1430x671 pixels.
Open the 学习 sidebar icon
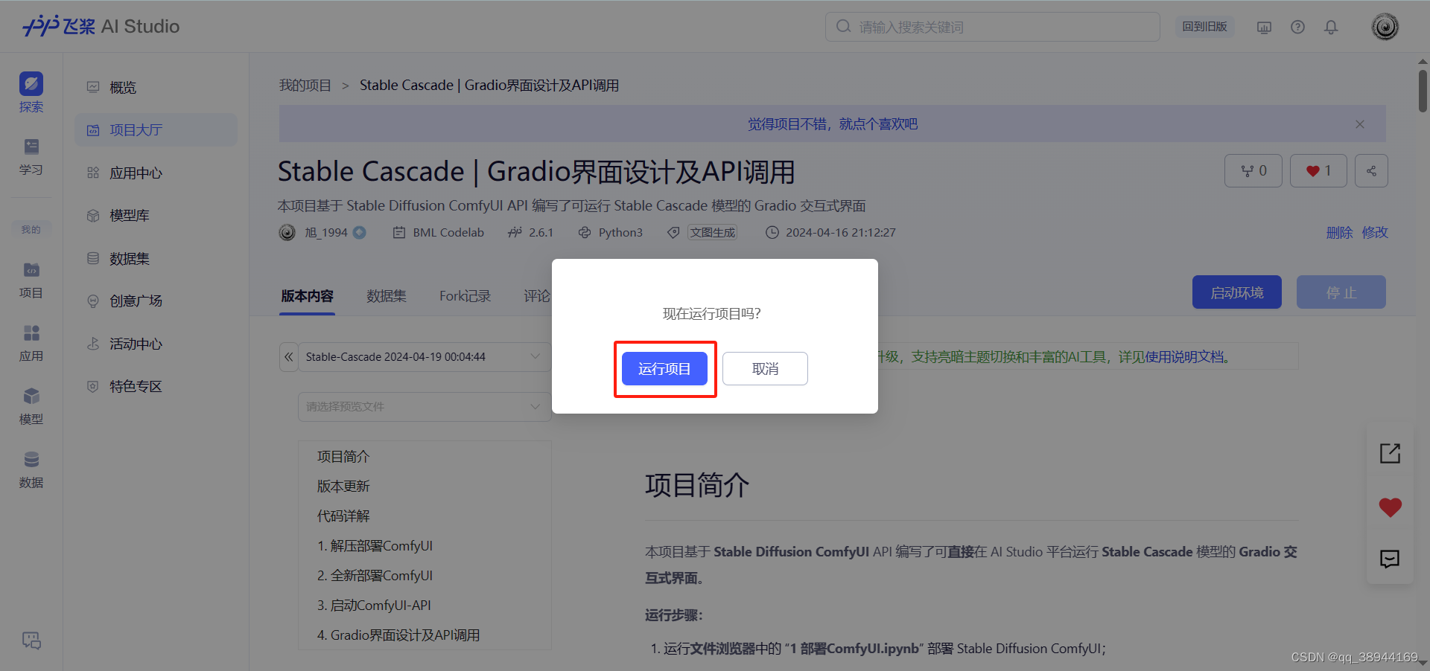tap(31, 156)
